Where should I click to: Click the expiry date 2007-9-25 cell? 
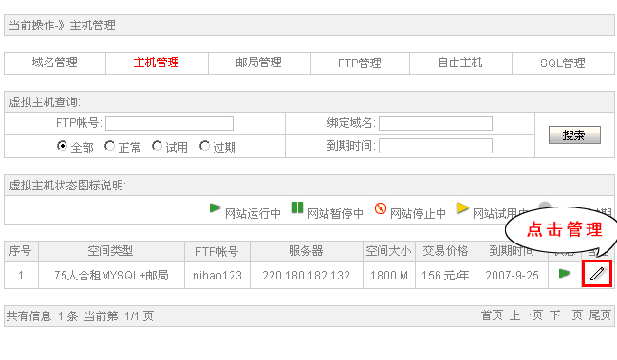tap(513, 275)
